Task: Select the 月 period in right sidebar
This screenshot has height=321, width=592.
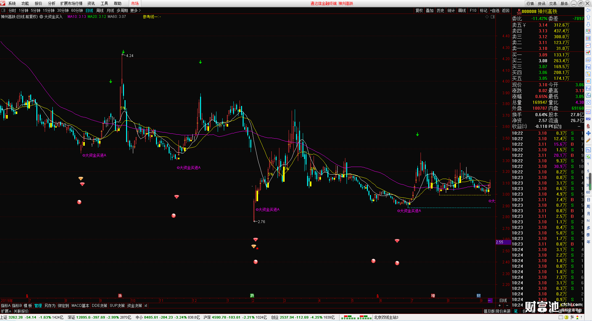Action: tap(588, 214)
